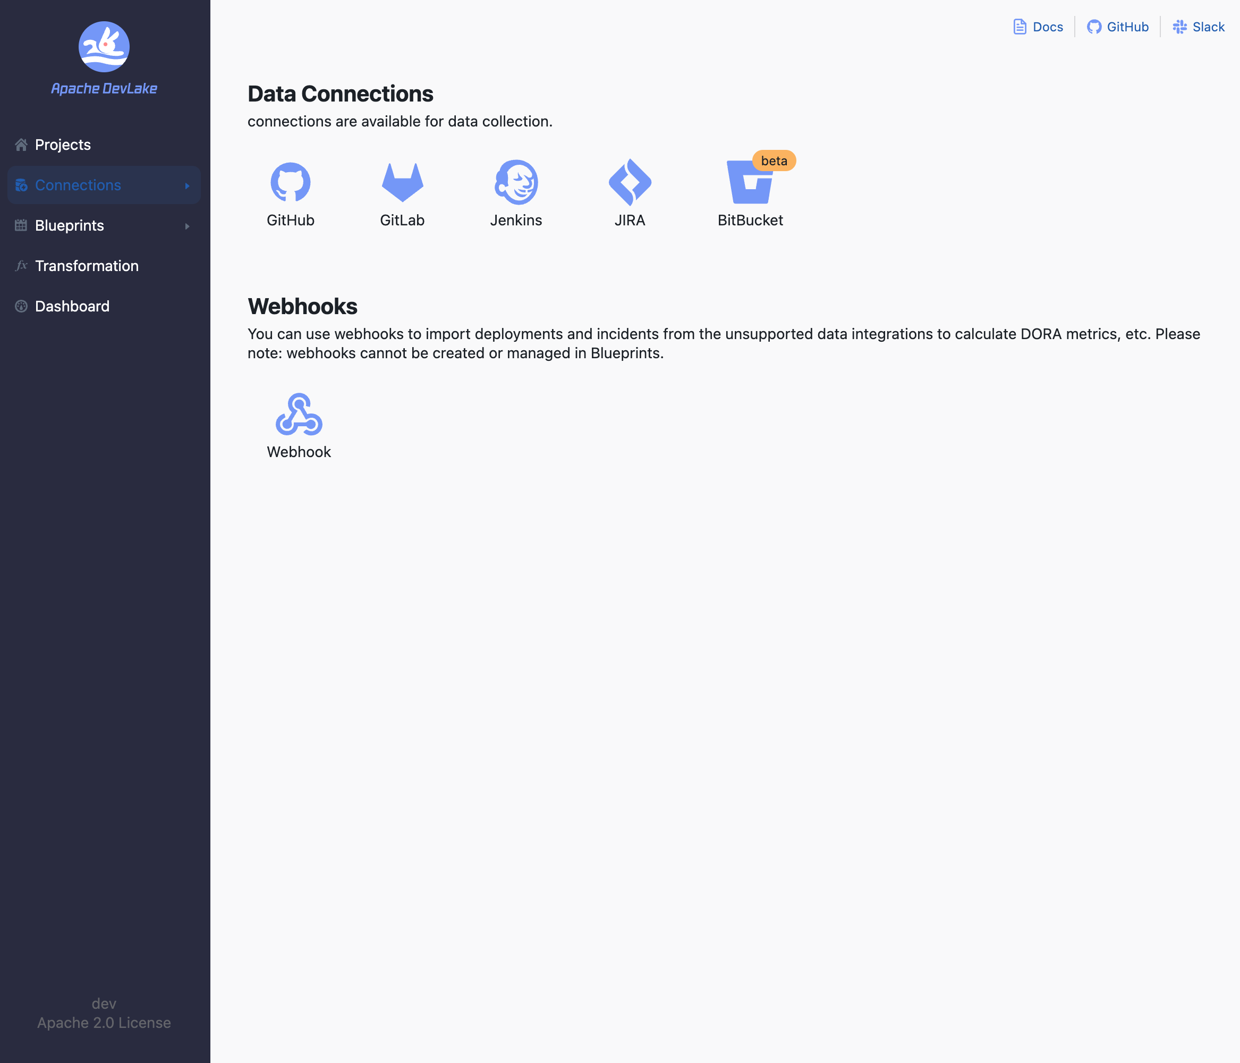
Task: Click the beta badge on BitBucket
Action: 774,161
